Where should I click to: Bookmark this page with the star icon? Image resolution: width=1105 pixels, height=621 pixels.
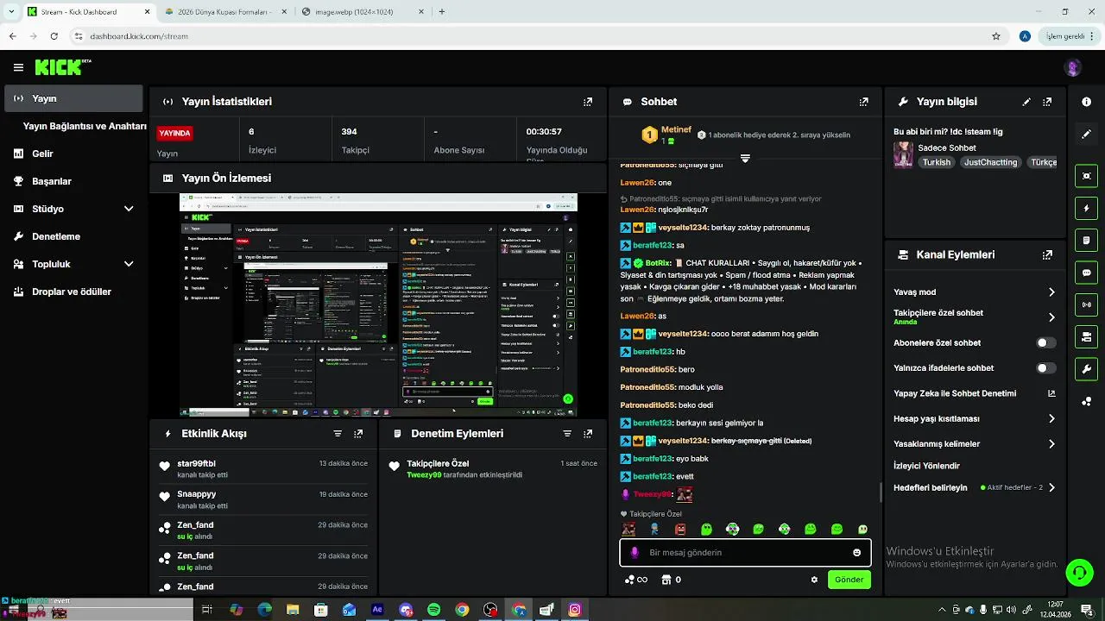click(x=996, y=36)
